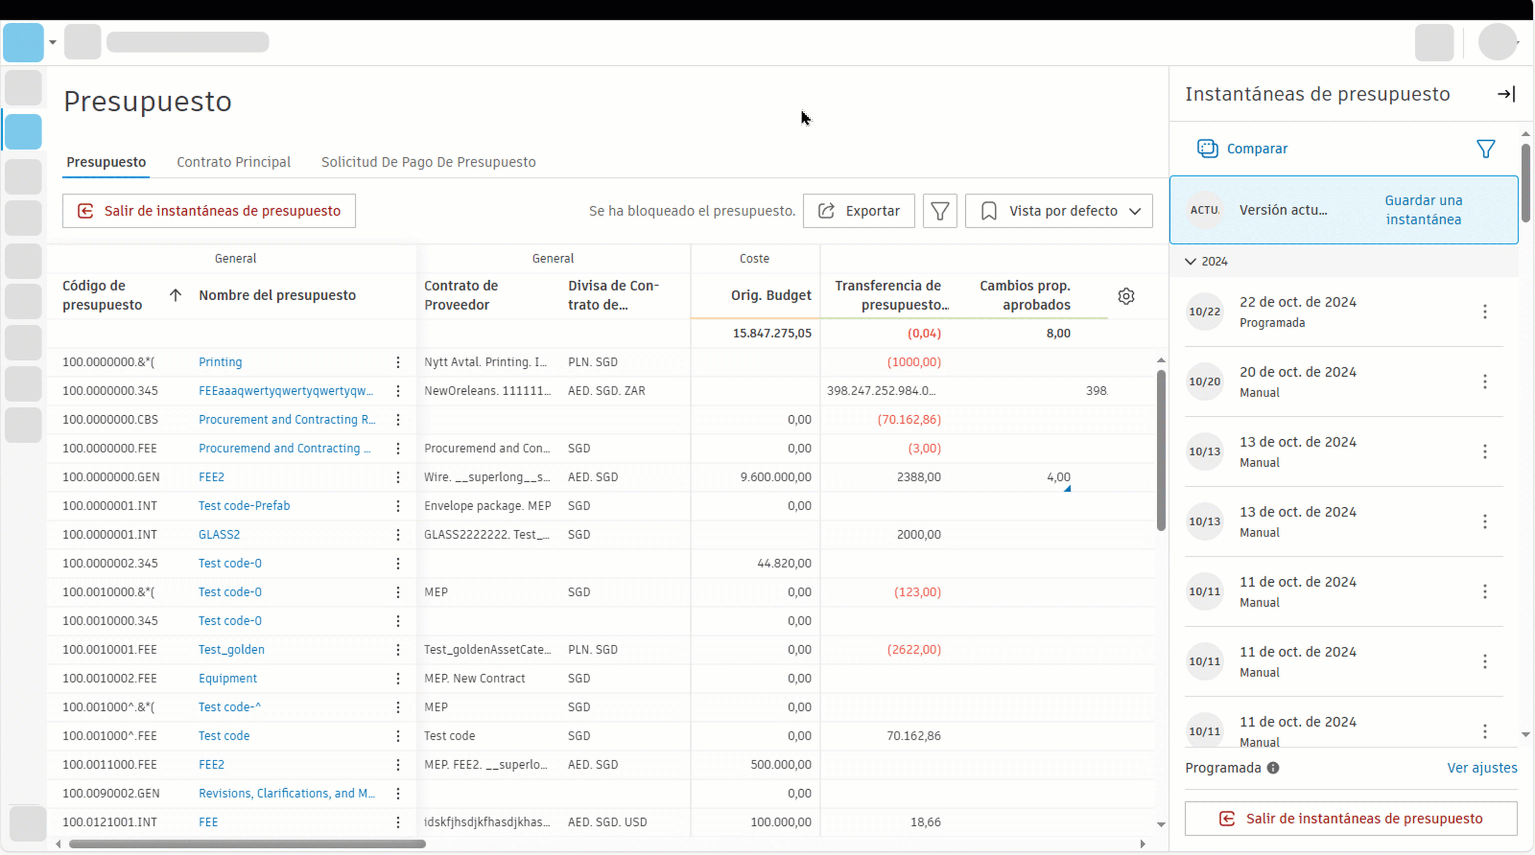Screen dimensions: 1535x855
Task: Click the Exportar button
Action: 858,211
